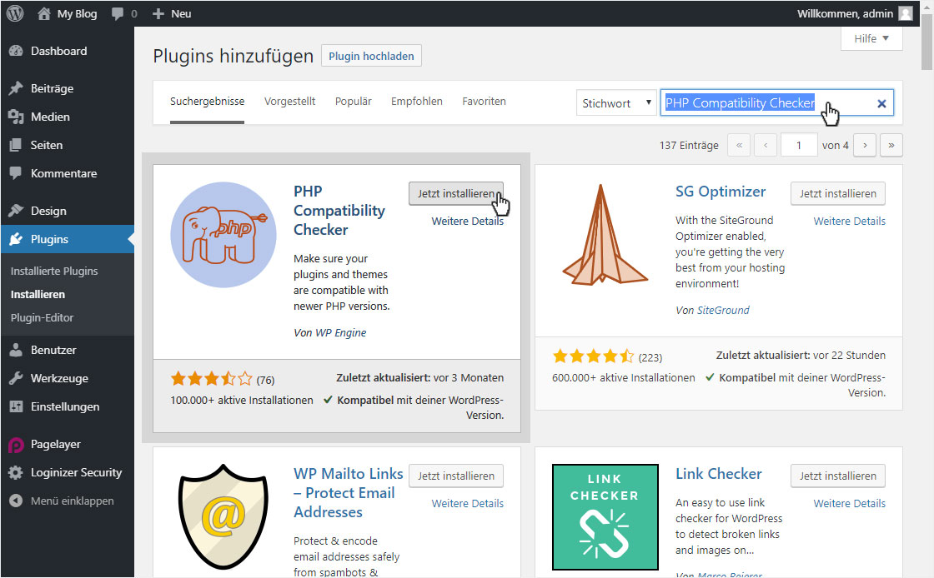Click the Werkzeuge wrench icon
Viewport: 934px width, 578px height.
coord(16,378)
